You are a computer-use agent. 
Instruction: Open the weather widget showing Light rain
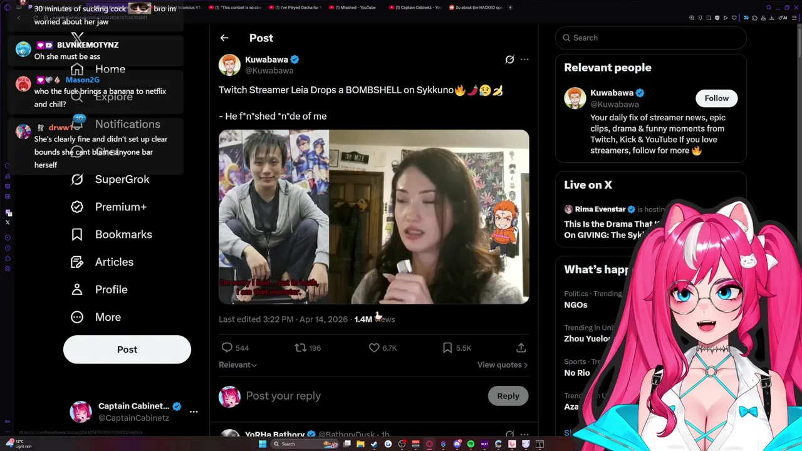point(19,444)
